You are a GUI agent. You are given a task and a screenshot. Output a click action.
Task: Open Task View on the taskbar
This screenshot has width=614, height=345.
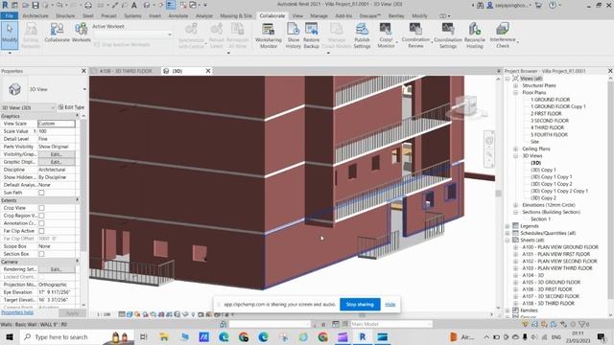click(143, 336)
